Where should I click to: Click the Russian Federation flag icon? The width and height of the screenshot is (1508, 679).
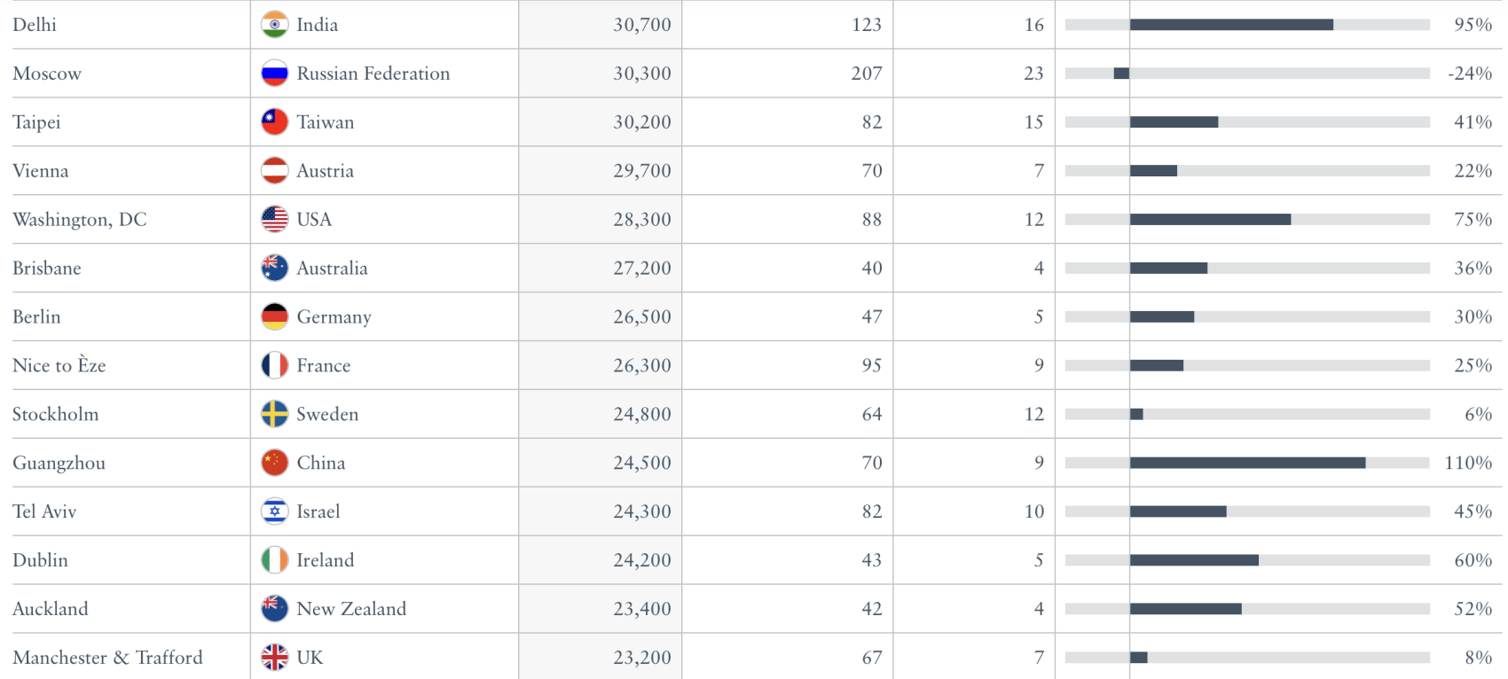point(275,74)
